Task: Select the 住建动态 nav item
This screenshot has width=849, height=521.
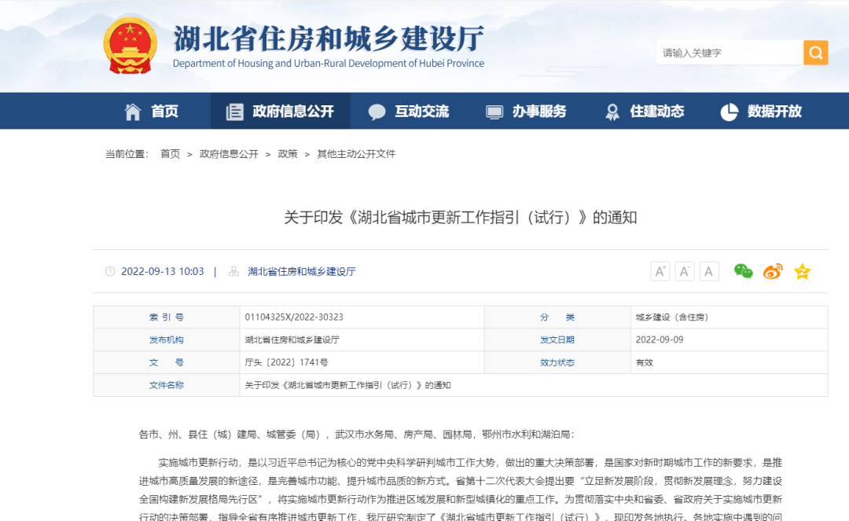Action: coord(644,112)
